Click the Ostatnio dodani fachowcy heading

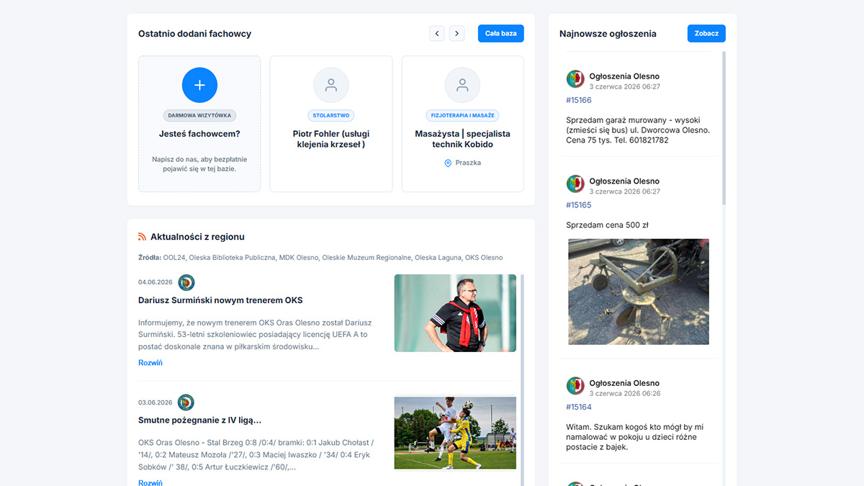coord(194,34)
